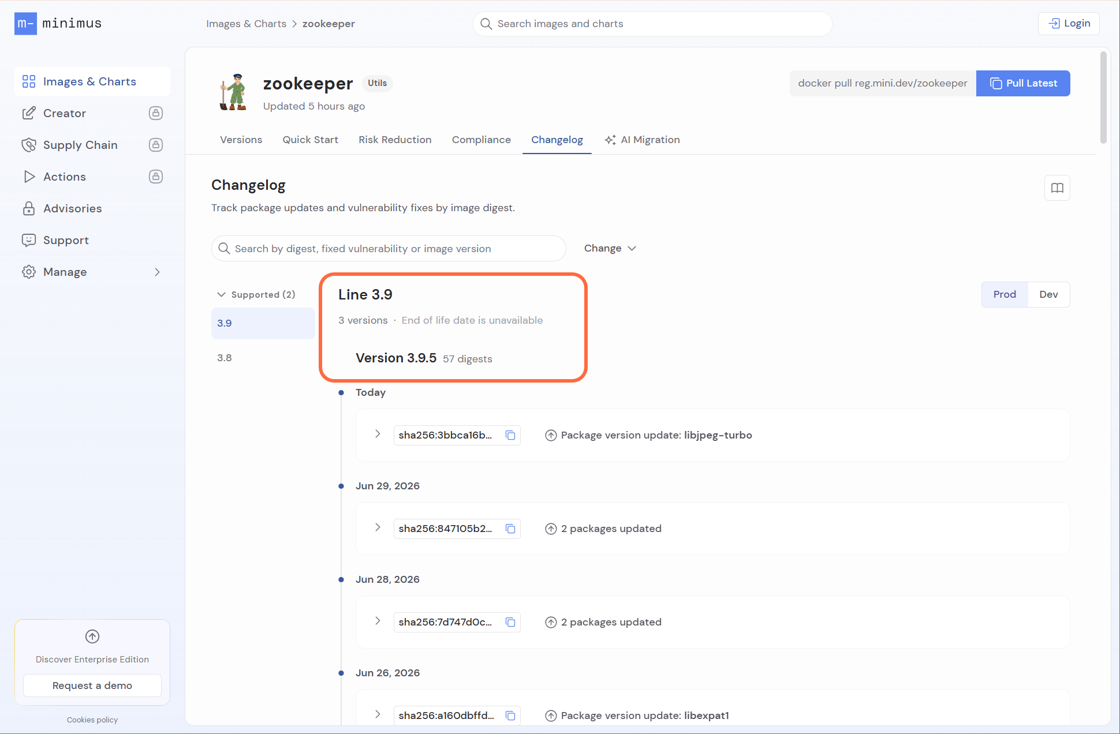This screenshot has height=734, width=1120.
Task: Select the Changelog tab
Action: [x=557, y=140]
